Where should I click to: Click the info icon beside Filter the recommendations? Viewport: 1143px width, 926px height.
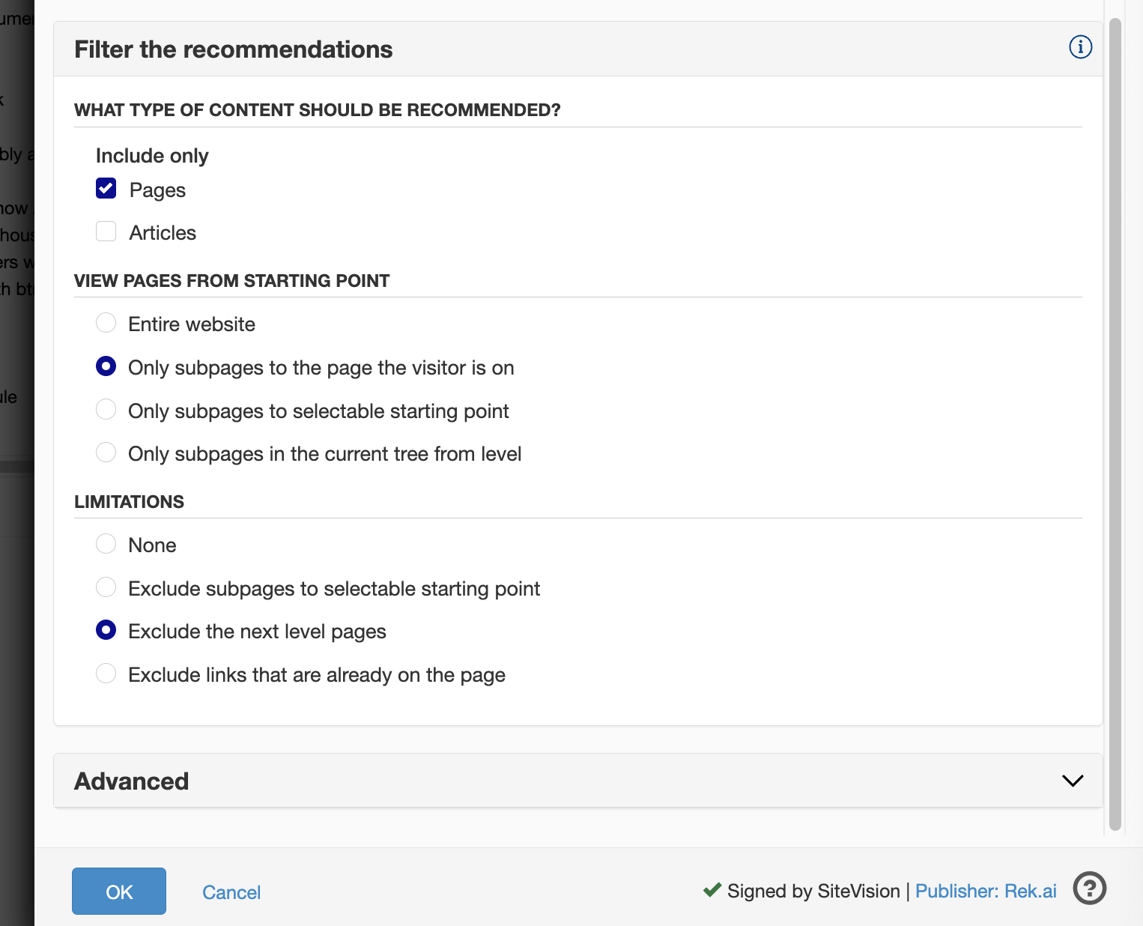click(x=1079, y=47)
